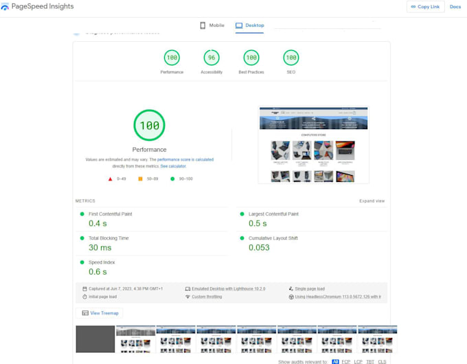Screen dimensions: 467x364
Task: Click the Largest Contentful Paint green dot
Action: pyautogui.click(x=242, y=214)
